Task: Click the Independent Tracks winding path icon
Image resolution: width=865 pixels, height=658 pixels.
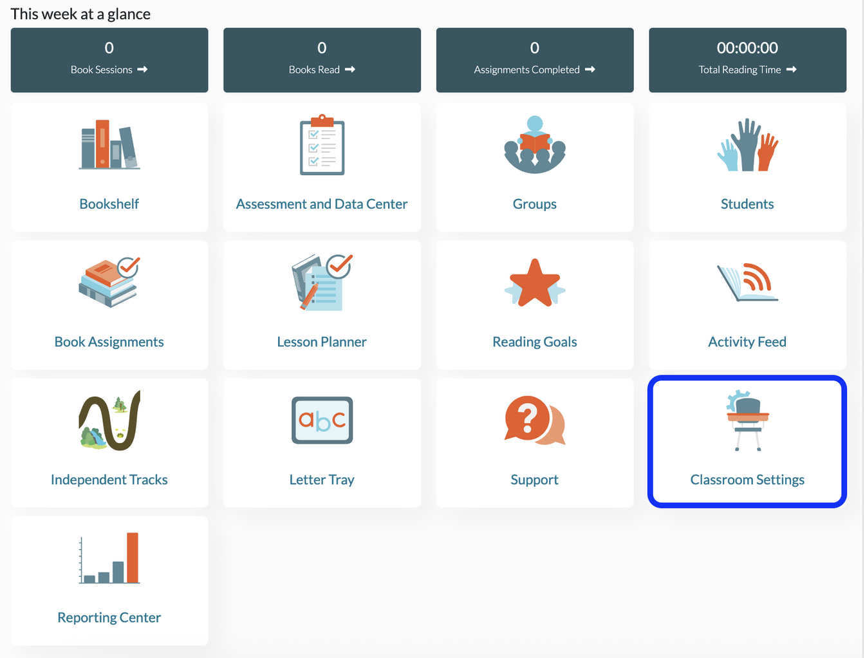Action: point(109,420)
